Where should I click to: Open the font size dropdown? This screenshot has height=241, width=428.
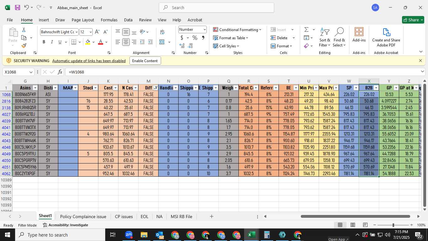click(91, 32)
